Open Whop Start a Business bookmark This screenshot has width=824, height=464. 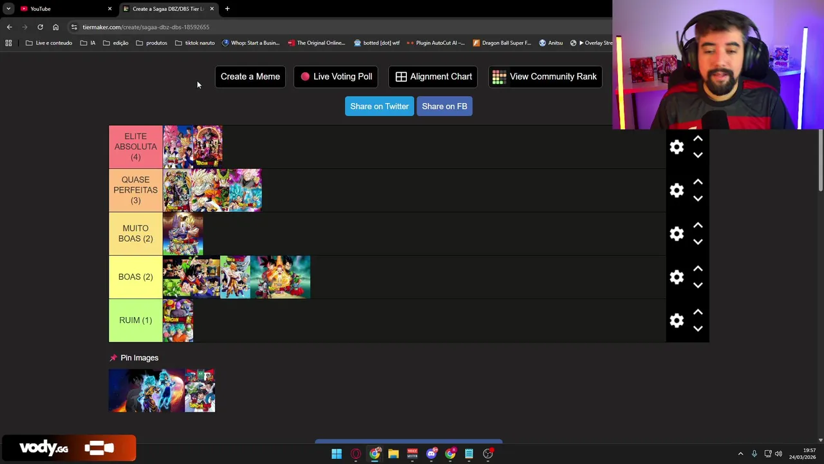250,43
